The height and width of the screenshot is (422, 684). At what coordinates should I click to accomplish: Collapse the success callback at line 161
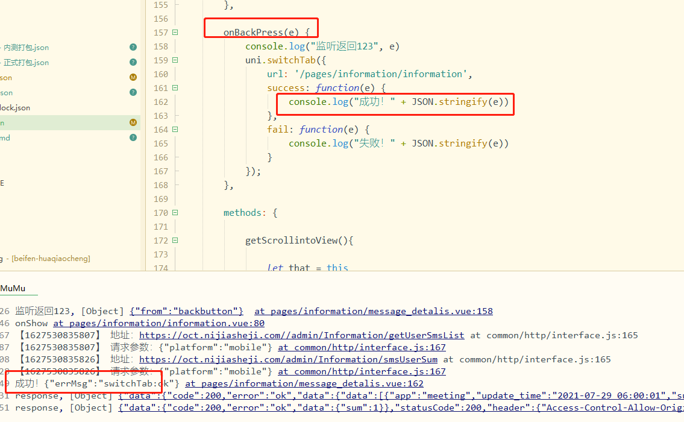click(175, 88)
